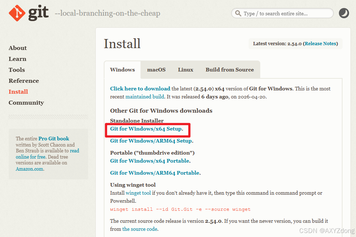Click the orange Git diamond logo
Viewport: 356px width, 237px height.
[x=17, y=13]
